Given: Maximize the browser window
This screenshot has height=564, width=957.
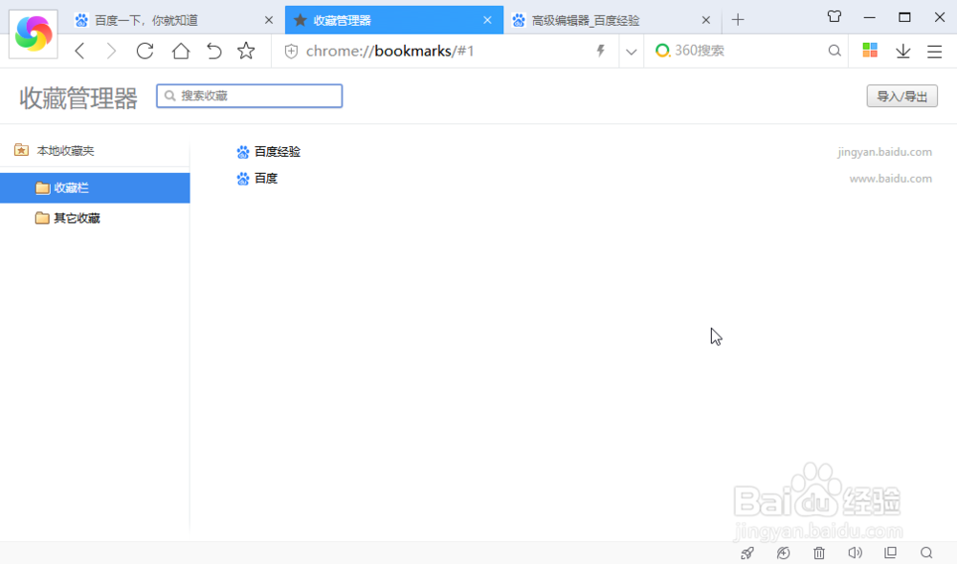Looking at the screenshot, I should (x=904, y=17).
